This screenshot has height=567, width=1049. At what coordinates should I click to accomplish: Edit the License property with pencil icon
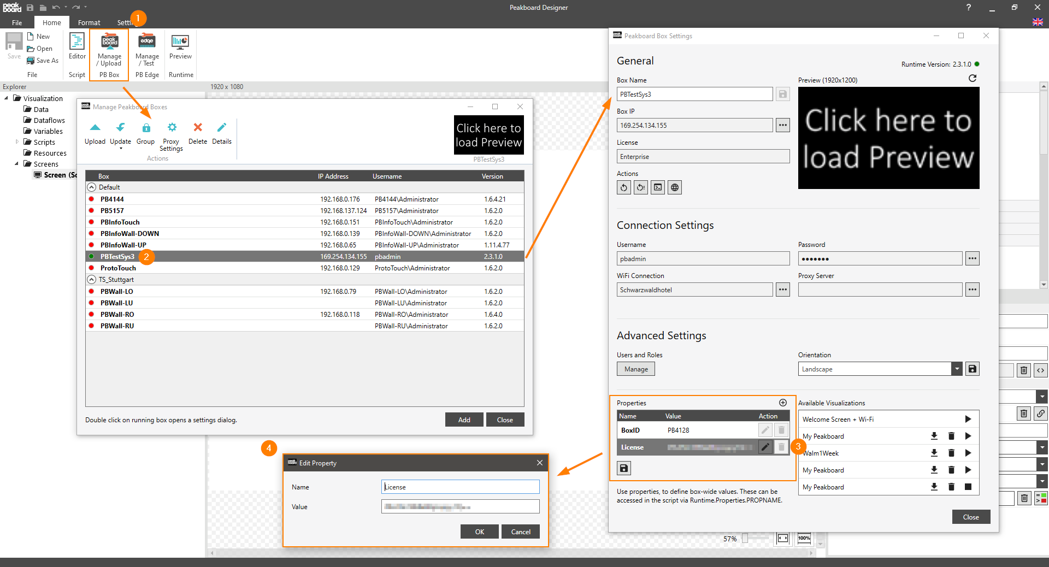(x=765, y=447)
